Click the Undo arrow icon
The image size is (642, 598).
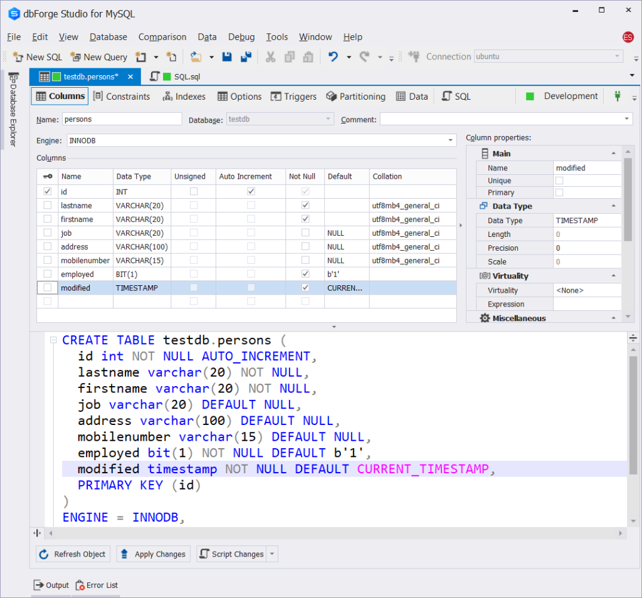[334, 57]
